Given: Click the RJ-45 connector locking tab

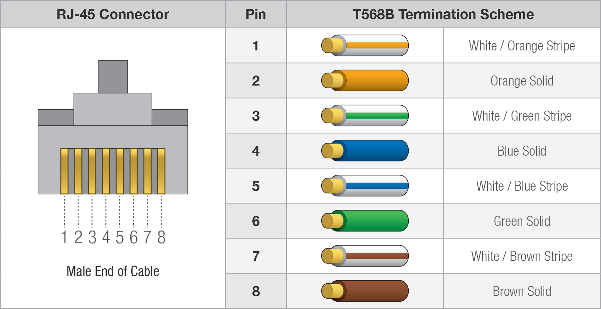Looking at the screenshot, I should pos(113,76).
